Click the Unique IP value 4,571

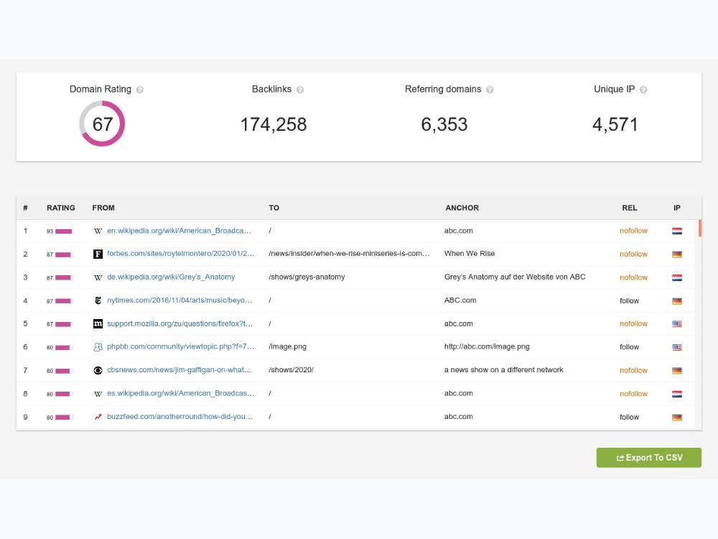615,124
